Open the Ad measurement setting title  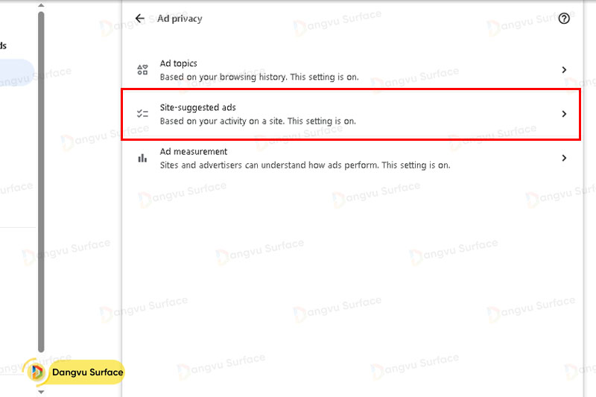(194, 152)
